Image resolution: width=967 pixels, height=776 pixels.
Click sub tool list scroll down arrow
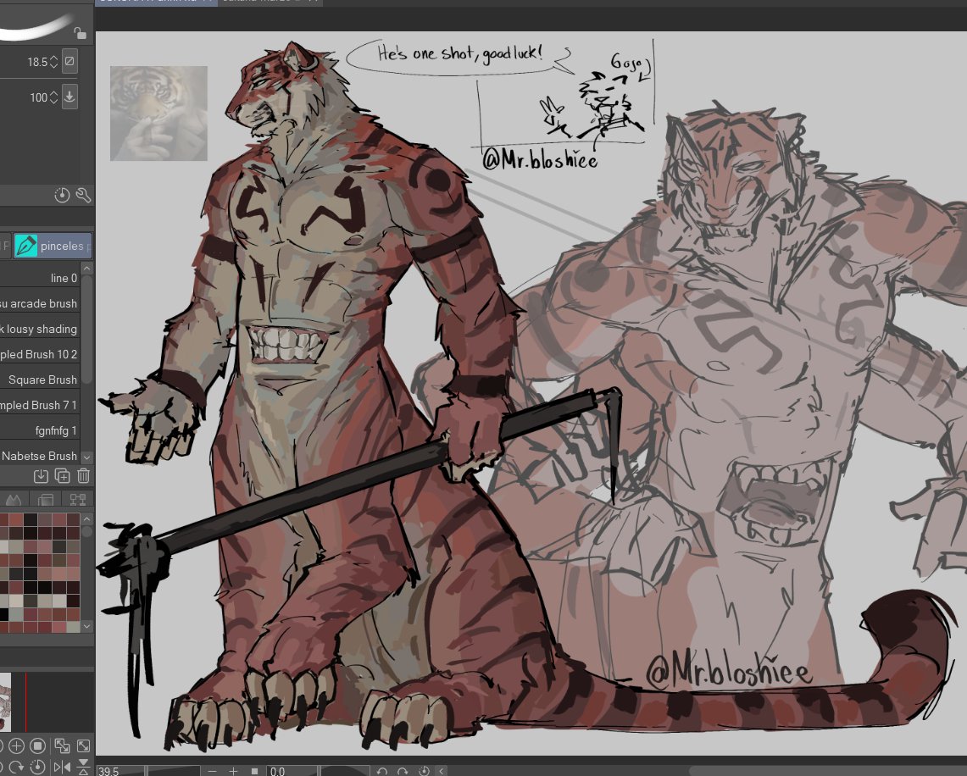click(87, 457)
